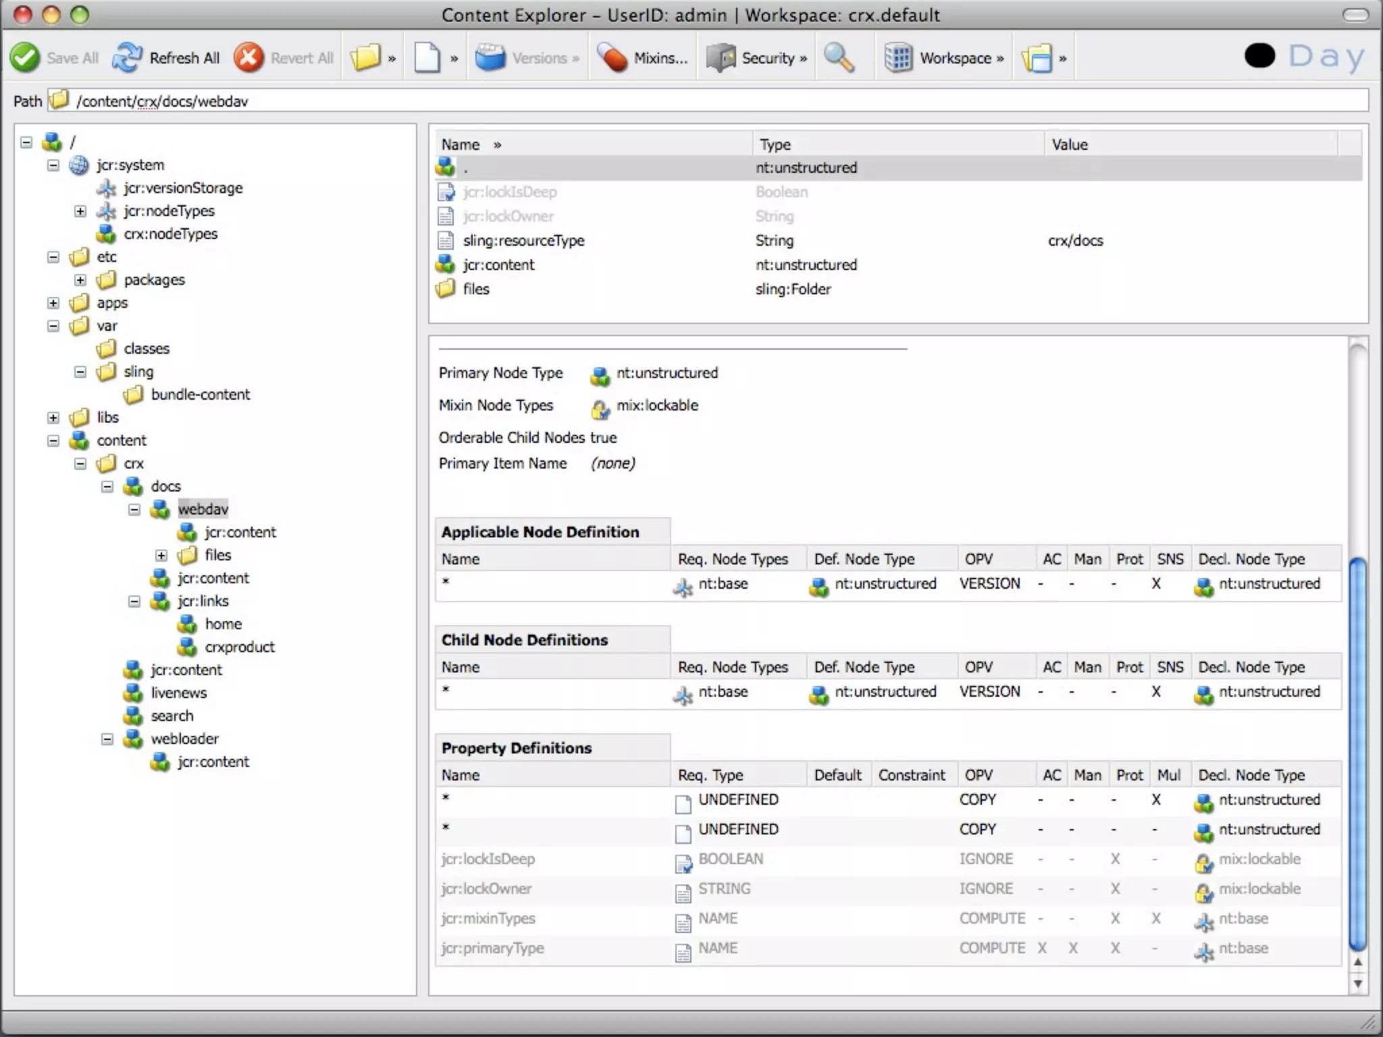Expand the libs folder node
Viewport: 1383px width, 1037px height.
53,418
